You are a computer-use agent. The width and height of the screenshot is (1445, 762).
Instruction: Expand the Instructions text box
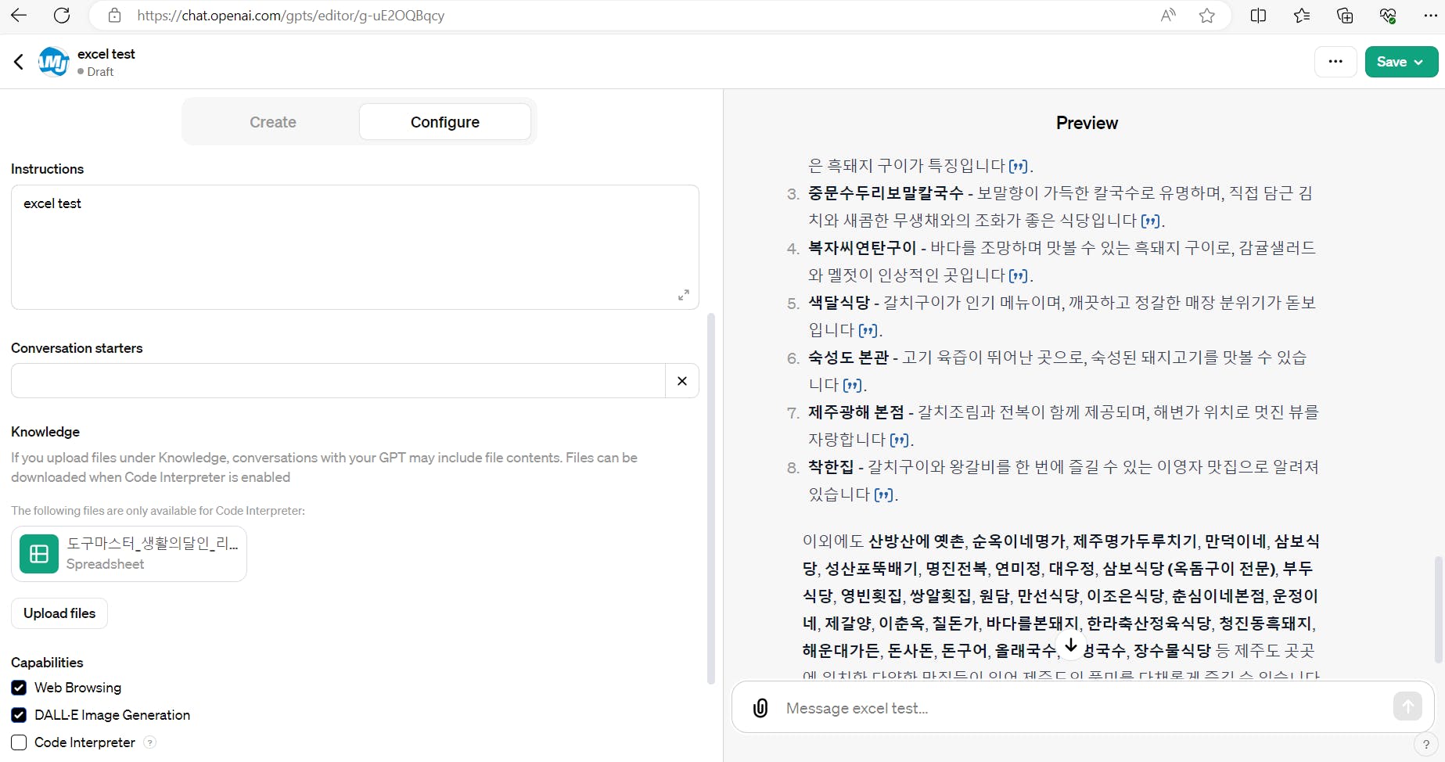683,295
